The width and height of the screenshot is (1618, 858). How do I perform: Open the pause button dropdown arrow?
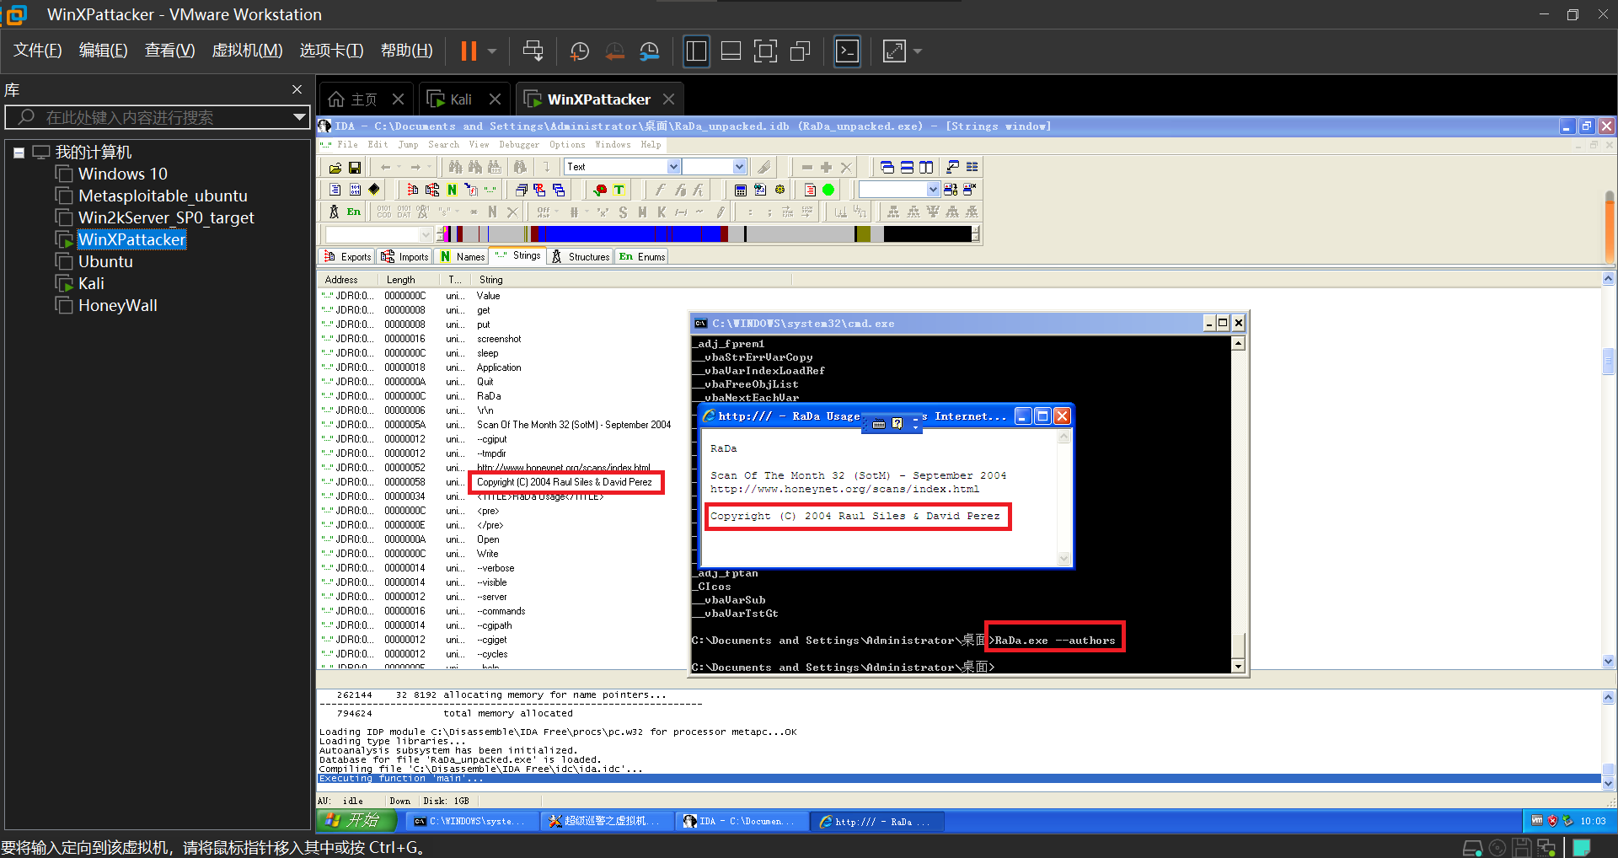(x=492, y=51)
